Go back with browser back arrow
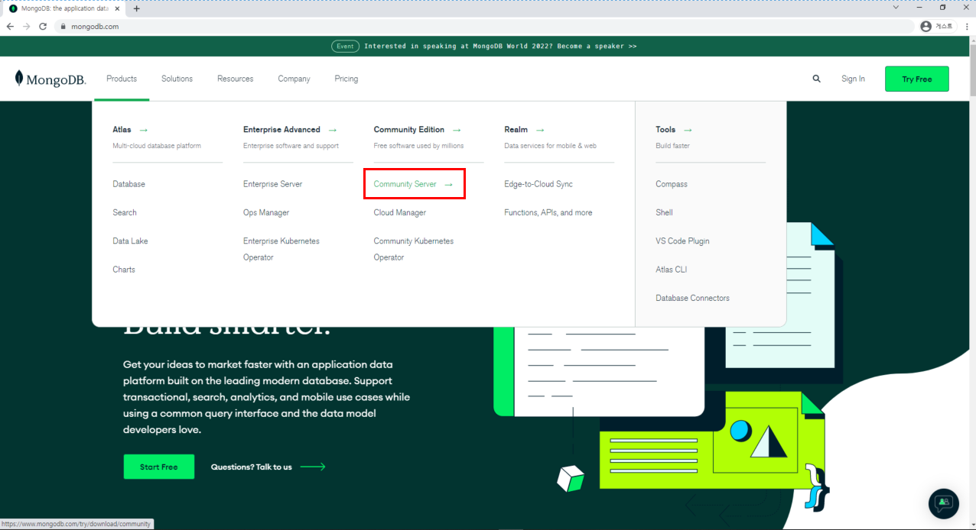 pos(10,26)
